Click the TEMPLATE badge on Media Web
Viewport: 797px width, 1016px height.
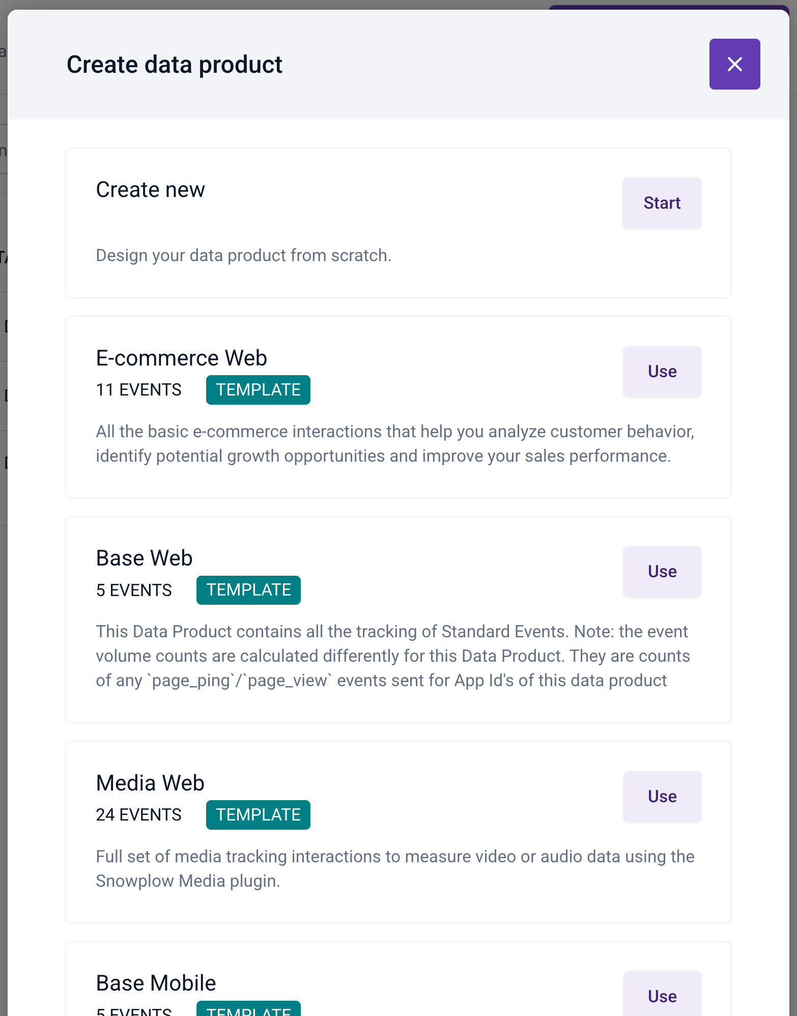pos(258,814)
